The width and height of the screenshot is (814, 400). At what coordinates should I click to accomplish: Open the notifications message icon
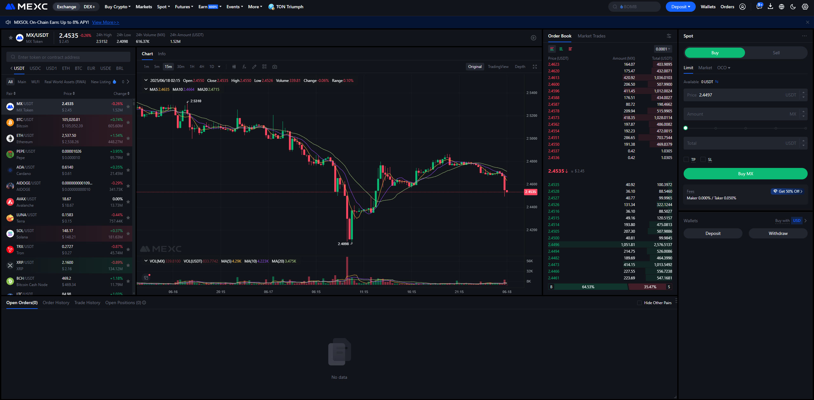click(x=759, y=7)
